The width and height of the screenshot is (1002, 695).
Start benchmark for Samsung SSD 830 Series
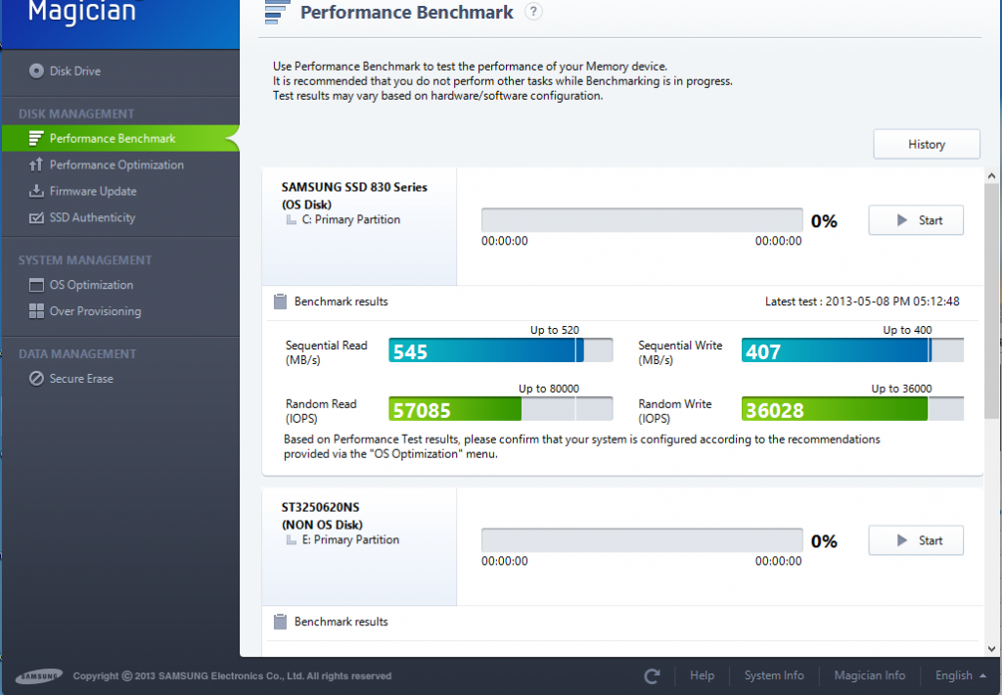916,220
